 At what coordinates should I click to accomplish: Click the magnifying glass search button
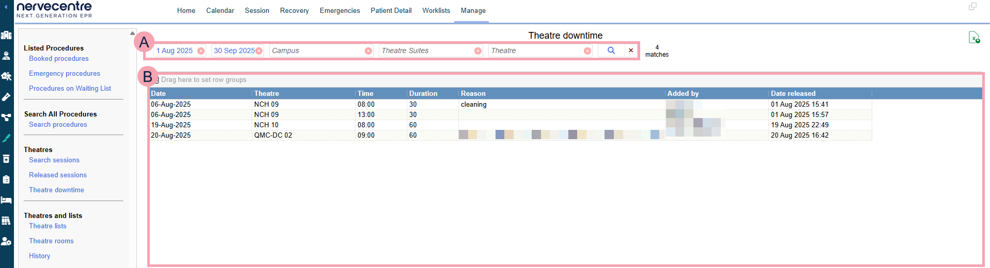coord(611,51)
